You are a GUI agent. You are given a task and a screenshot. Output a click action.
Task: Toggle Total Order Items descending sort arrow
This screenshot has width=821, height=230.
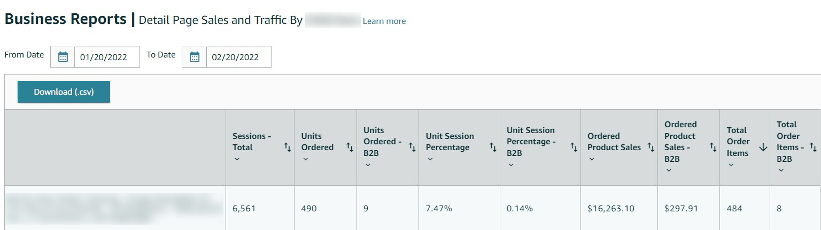pyautogui.click(x=763, y=147)
